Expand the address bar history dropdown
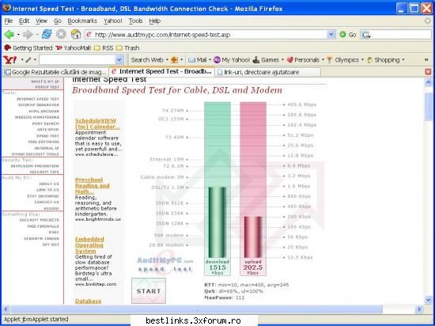The height and width of the screenshot is (326, 435). point(331,34)
